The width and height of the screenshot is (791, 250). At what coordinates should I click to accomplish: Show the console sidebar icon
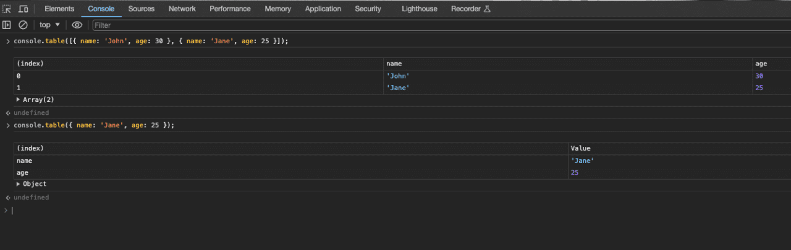tap(7, 25)
